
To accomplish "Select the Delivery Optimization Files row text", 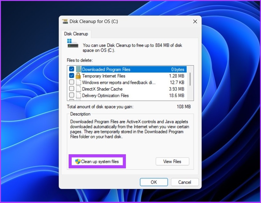I will tap(105, 95).
